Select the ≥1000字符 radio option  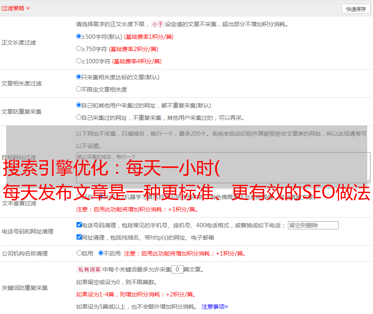click(79, 61)
